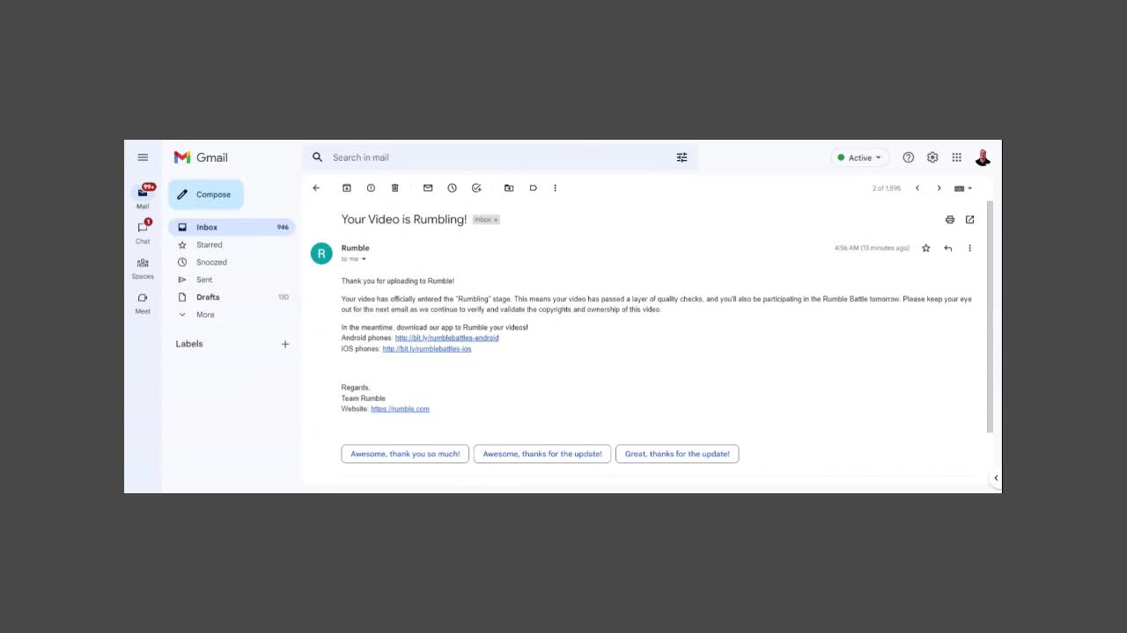The image size is (1127, 633).
Task: Open the Inbox folder
Action: click(232, 227)
